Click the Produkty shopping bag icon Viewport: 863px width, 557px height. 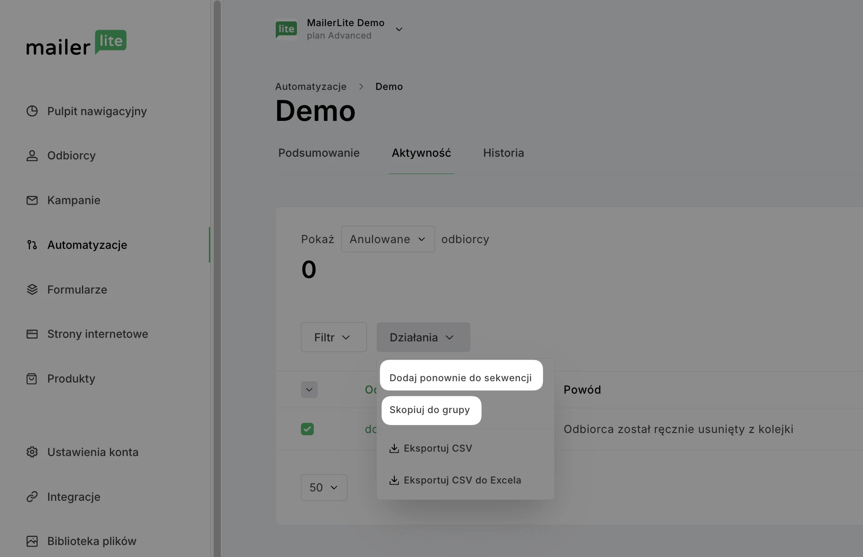point(32,379)
